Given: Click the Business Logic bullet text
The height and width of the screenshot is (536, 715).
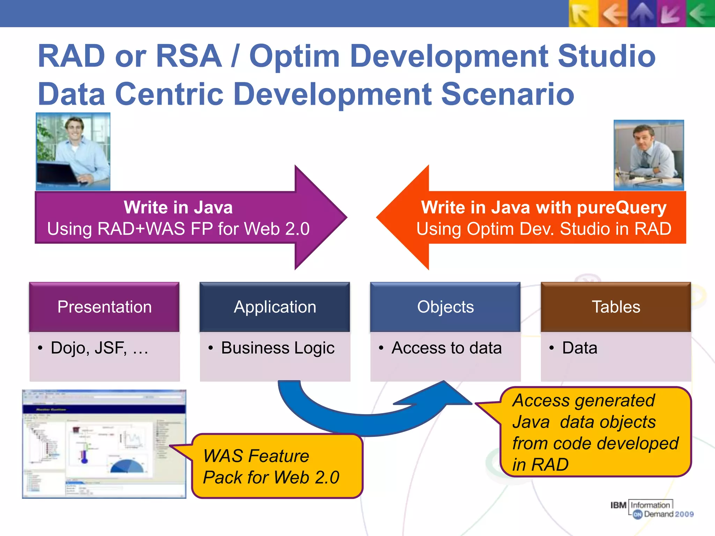Looking at the screenshot, I should coord(278,348).
